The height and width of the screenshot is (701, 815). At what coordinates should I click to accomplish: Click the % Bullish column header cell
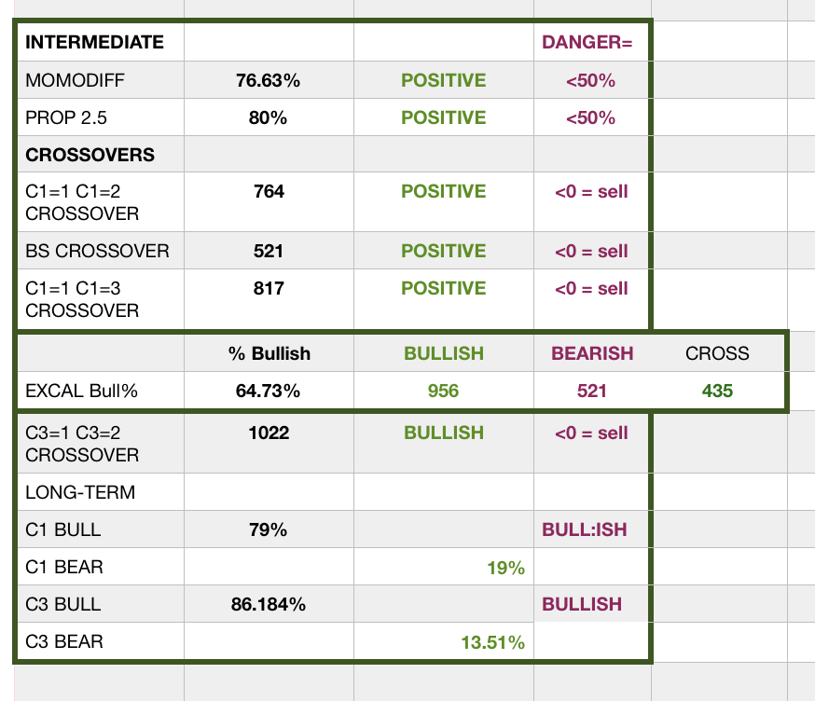tap(269, 353)
